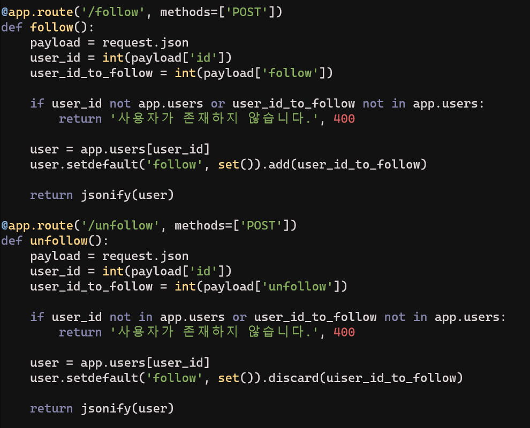Click 'payload = request.json' inside unfollow()

click(109, 256)
